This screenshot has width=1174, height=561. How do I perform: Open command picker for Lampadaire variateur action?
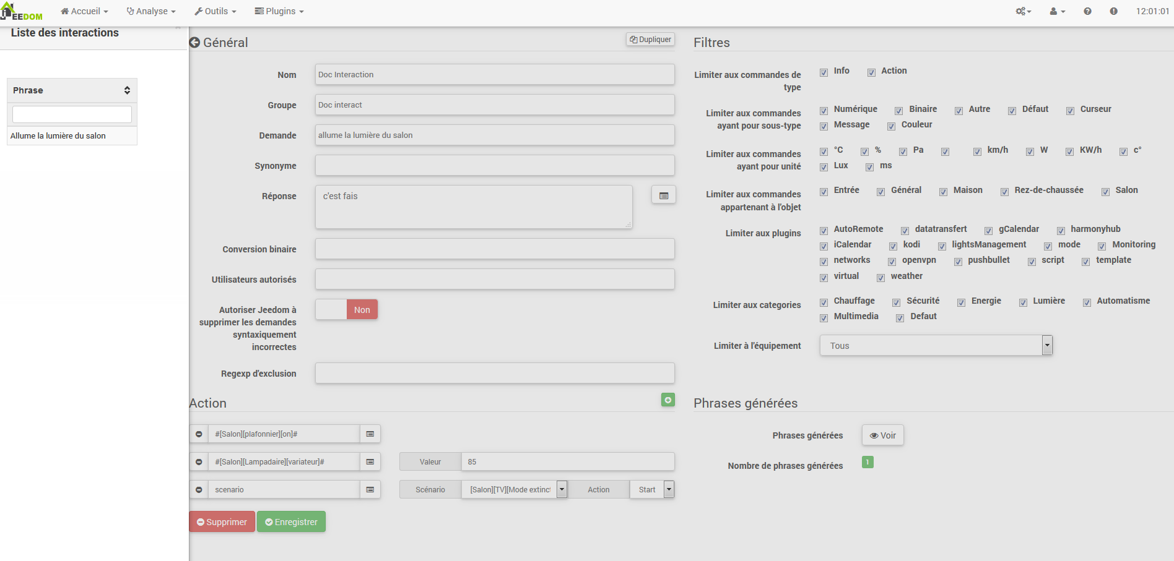click(x=370, y=462)
